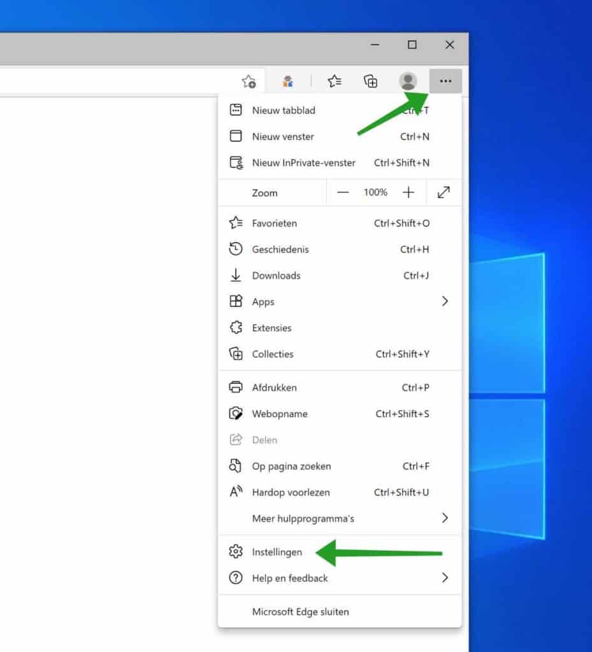The image size is (592, 652).
Task: Expand the Apps submenu chevron
Action: click(x=445, y=301)
